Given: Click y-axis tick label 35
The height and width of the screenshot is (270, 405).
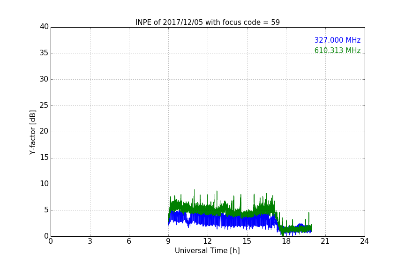Looking at the screenshot, I should pyautogui.click(x=44, y=53).
